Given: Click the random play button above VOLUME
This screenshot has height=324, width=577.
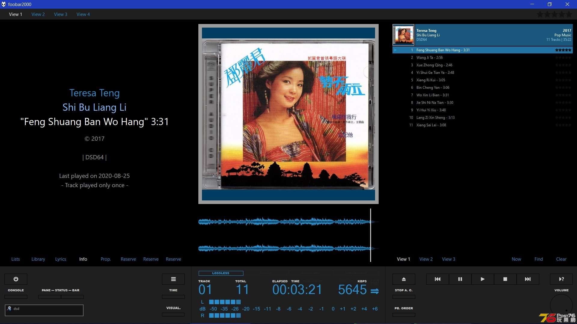Looking at the screenshot, I should tap(561, 279).
